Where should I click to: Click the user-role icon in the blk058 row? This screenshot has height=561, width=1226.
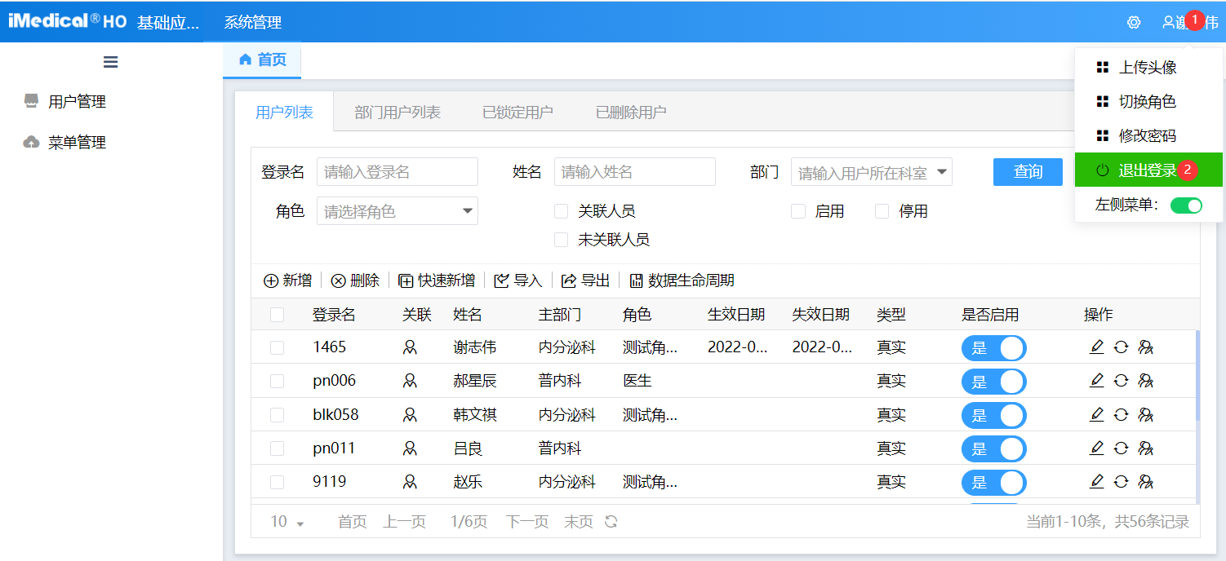click(1145, 415)
